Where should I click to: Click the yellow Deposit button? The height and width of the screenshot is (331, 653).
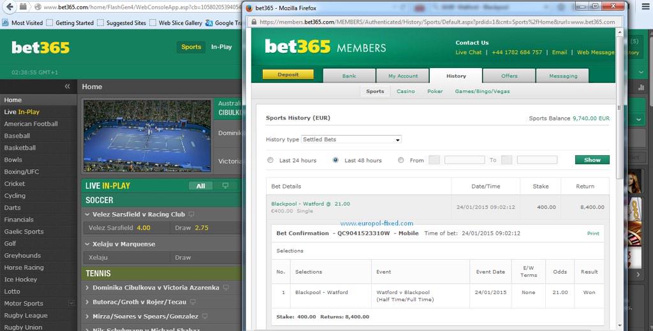click(288, 74)
